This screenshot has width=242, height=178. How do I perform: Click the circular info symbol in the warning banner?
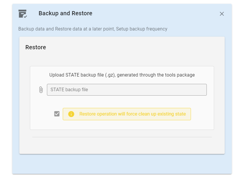click(x=71, y=114)
